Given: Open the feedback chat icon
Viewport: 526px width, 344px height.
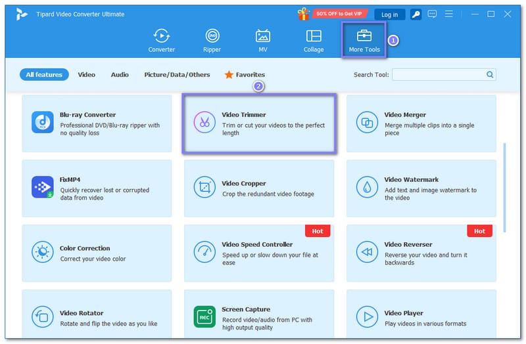Looking at the screenshot, I should pyautogui.click(x=432, y=14).
